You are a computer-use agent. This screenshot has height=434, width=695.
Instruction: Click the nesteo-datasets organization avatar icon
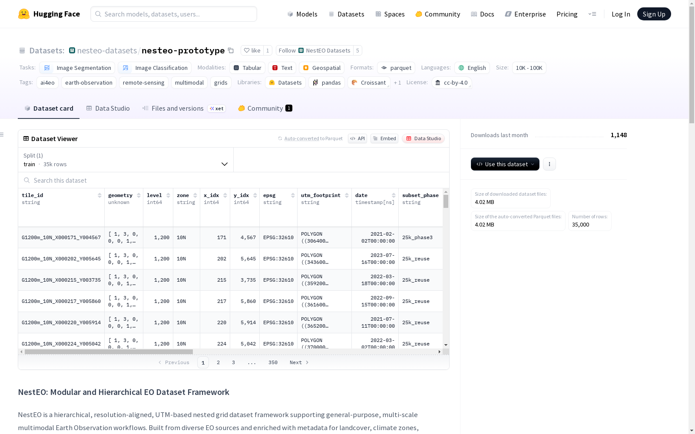[x=72, y=51]
